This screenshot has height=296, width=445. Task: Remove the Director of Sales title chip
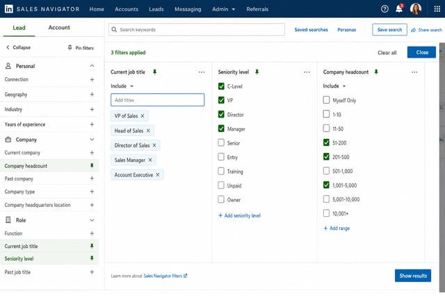click(154, 145)
